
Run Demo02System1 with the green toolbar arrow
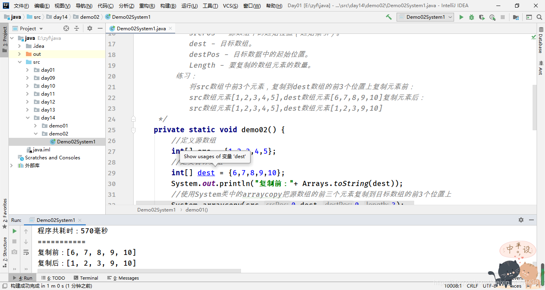click(x=461, y=17)
